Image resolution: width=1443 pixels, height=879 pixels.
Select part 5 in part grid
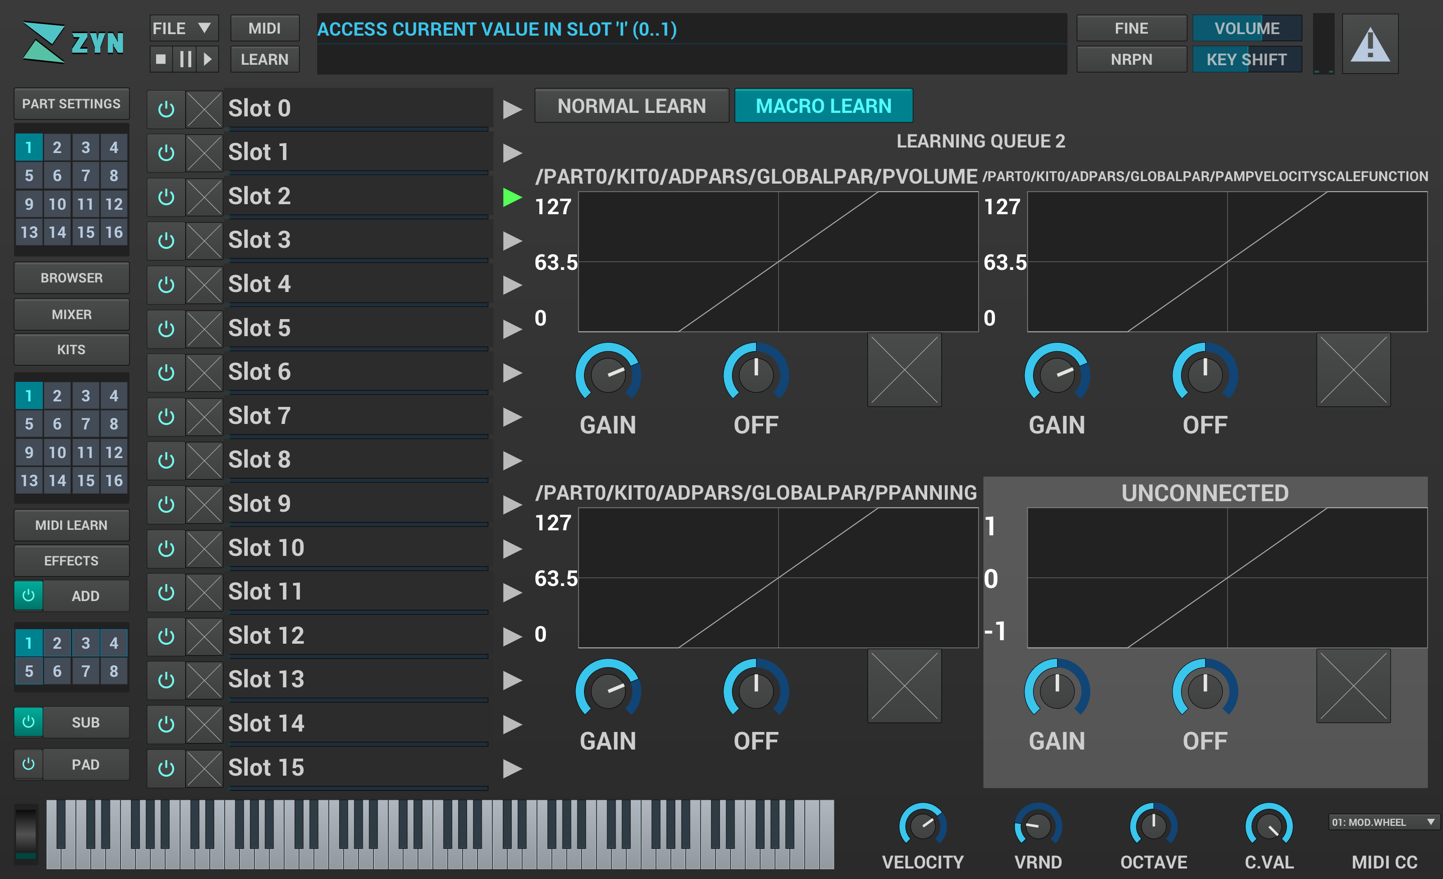(x=29, y=175)
